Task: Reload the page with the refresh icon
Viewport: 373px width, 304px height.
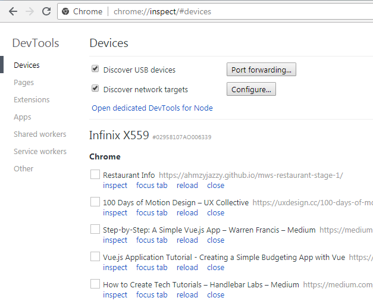Action: point(46,11)
